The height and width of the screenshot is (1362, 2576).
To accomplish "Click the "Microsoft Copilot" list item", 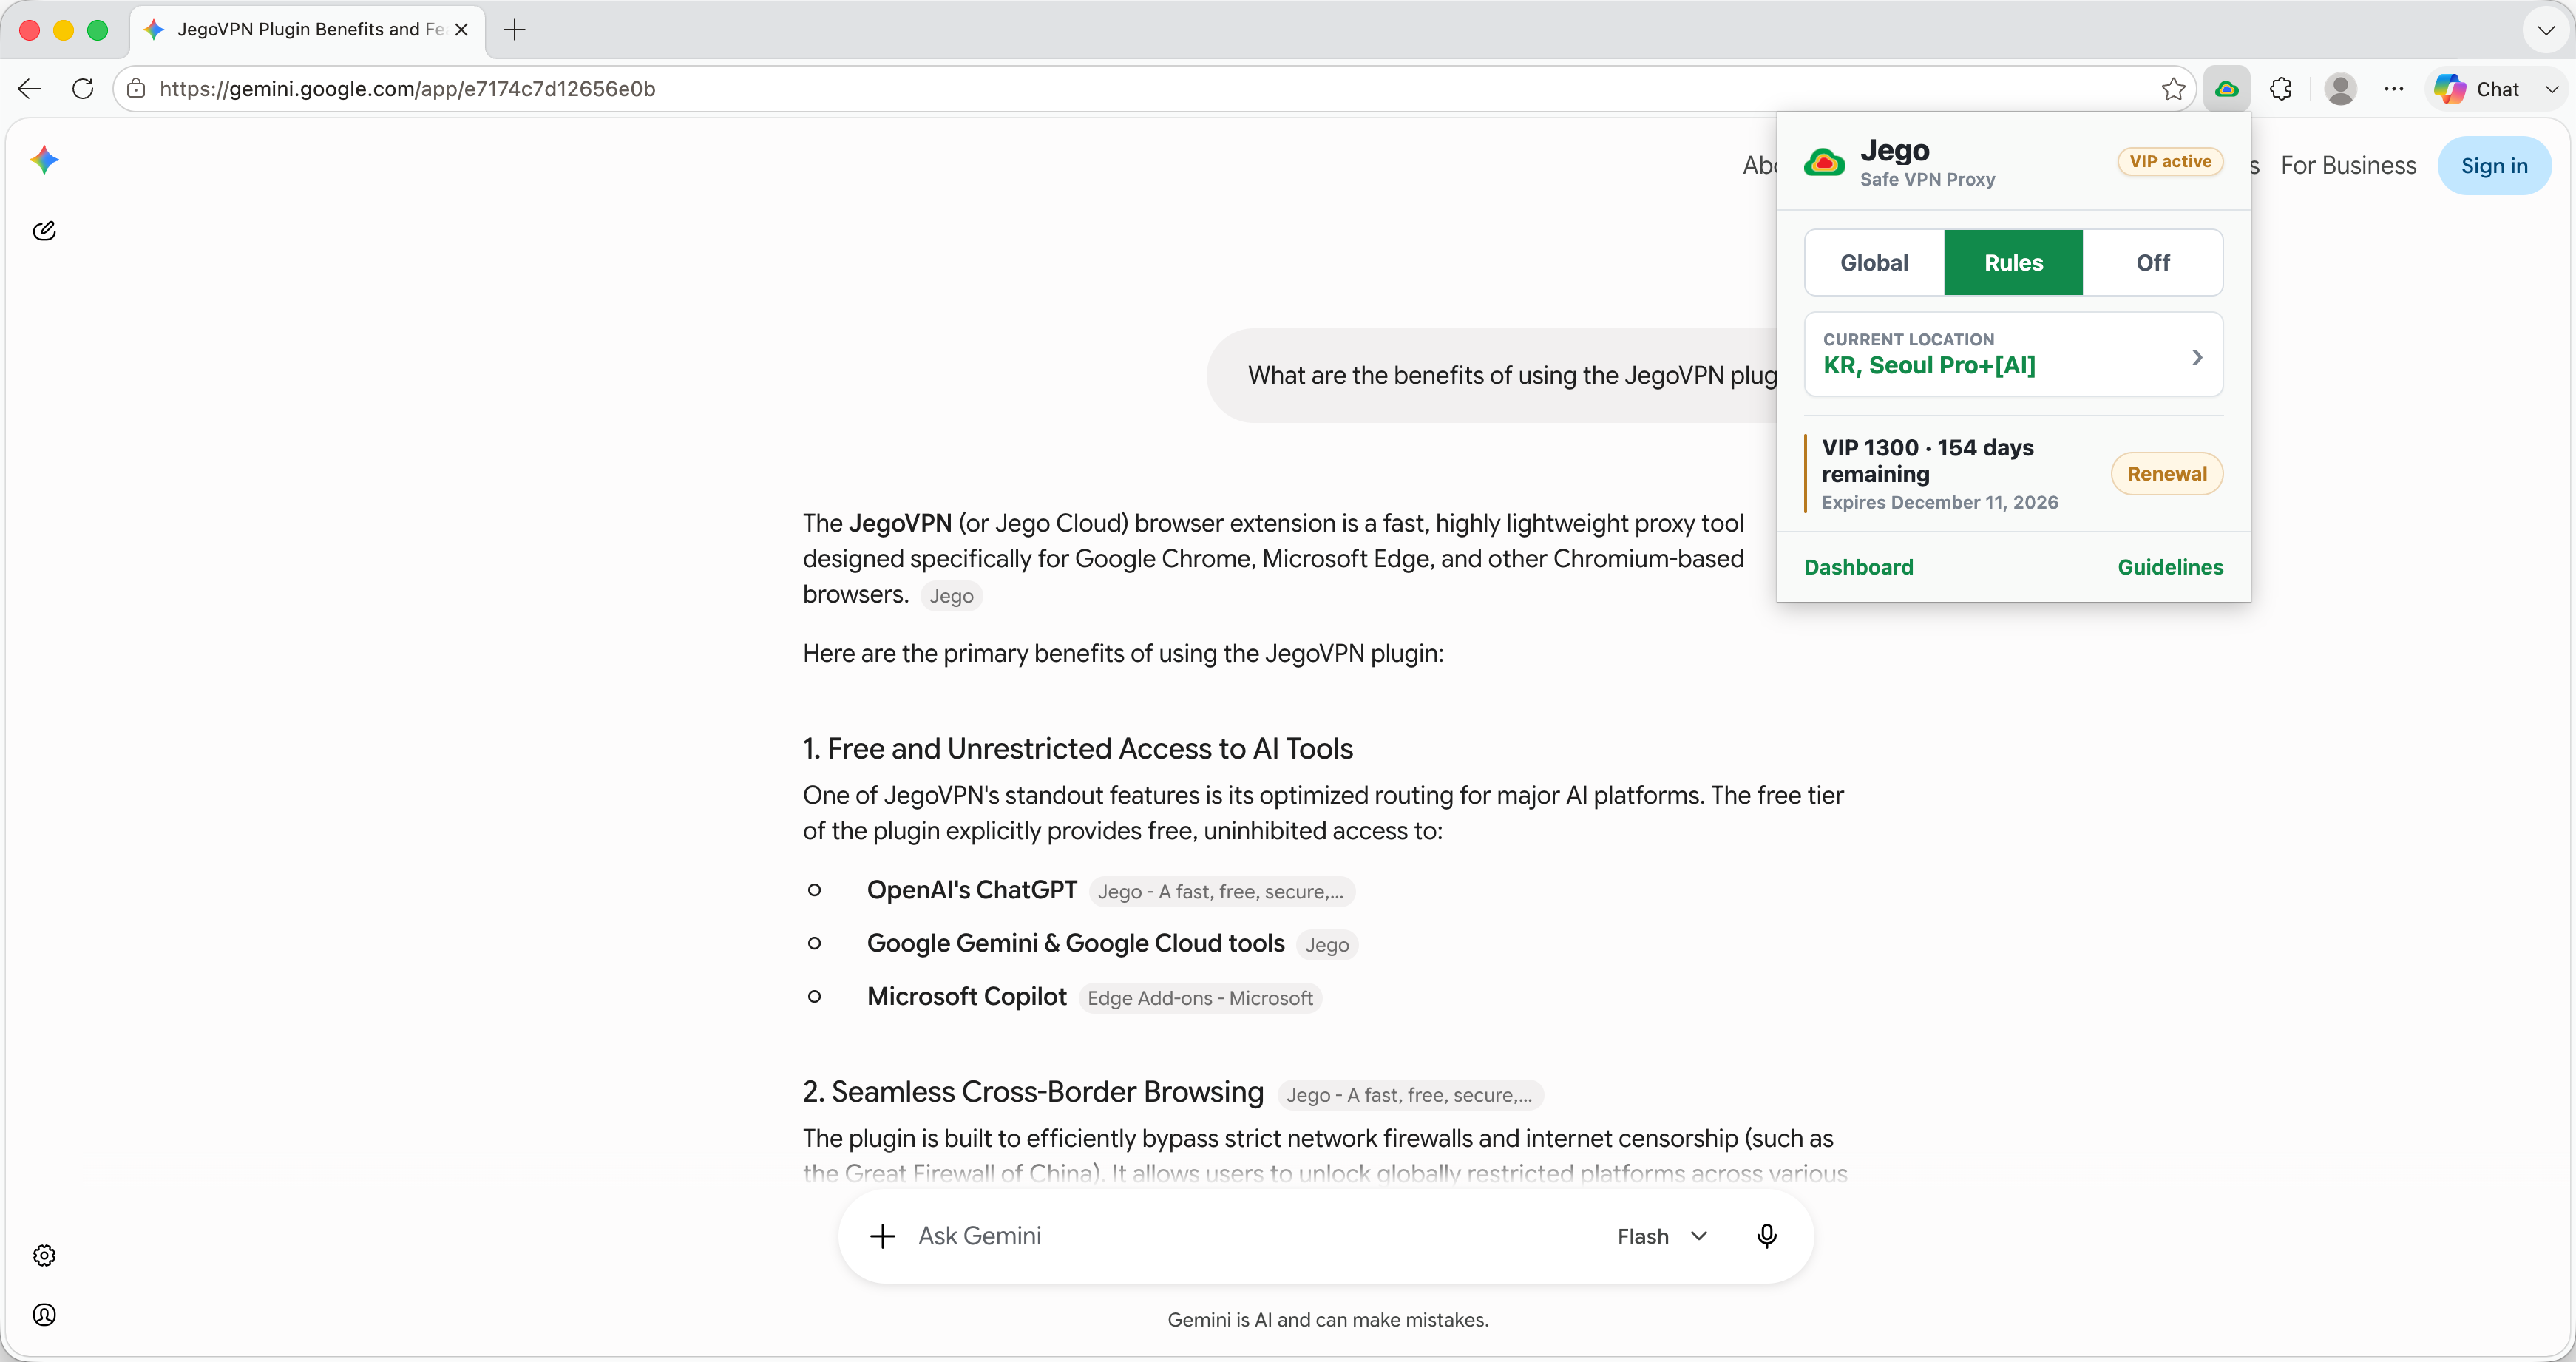I will (966, 996).
